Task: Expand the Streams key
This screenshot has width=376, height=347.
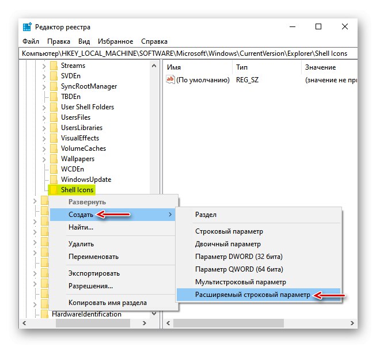Action: pos(44,66)
